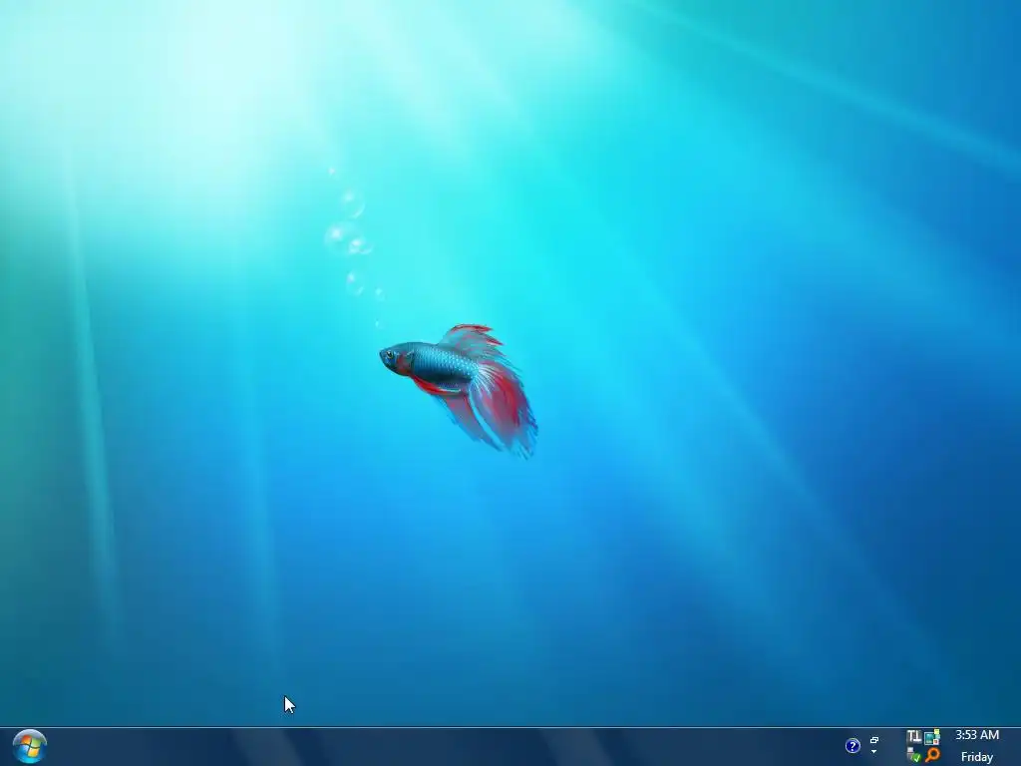Open the restore-windows icon in the taskbar

point(874,741)
